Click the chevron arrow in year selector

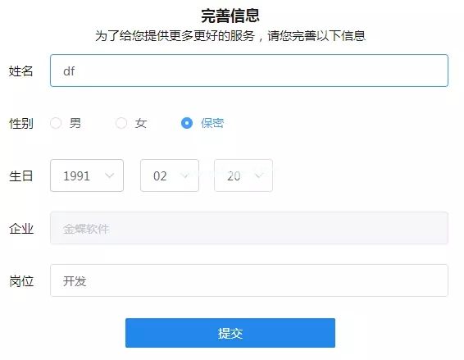(110, 175)
